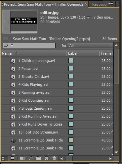Create a New Bin folder icon
The height and width of the screenshot is (164, 122).
(38, 159)
